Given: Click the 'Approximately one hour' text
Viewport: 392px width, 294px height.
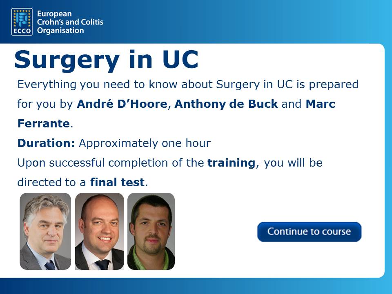Looking at the screenshot, I should click(145, 143).
